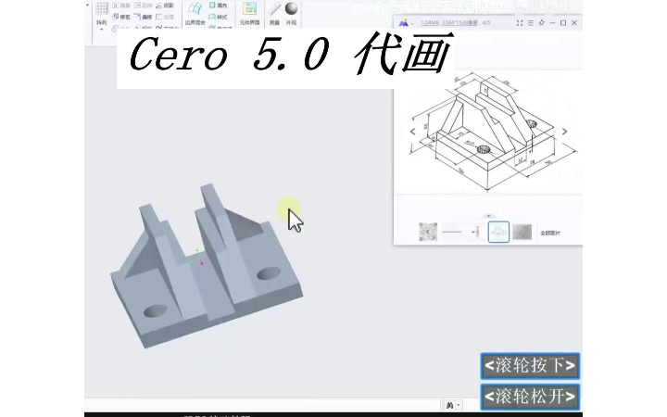Screen dimensions: 667x417
Task: Pin the image viewer on top
Action: click(x=542, y=22)
